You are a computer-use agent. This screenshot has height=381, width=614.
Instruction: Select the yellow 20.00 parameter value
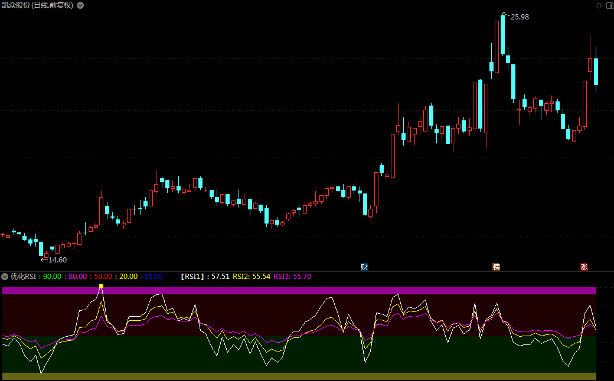click(129, 276)
